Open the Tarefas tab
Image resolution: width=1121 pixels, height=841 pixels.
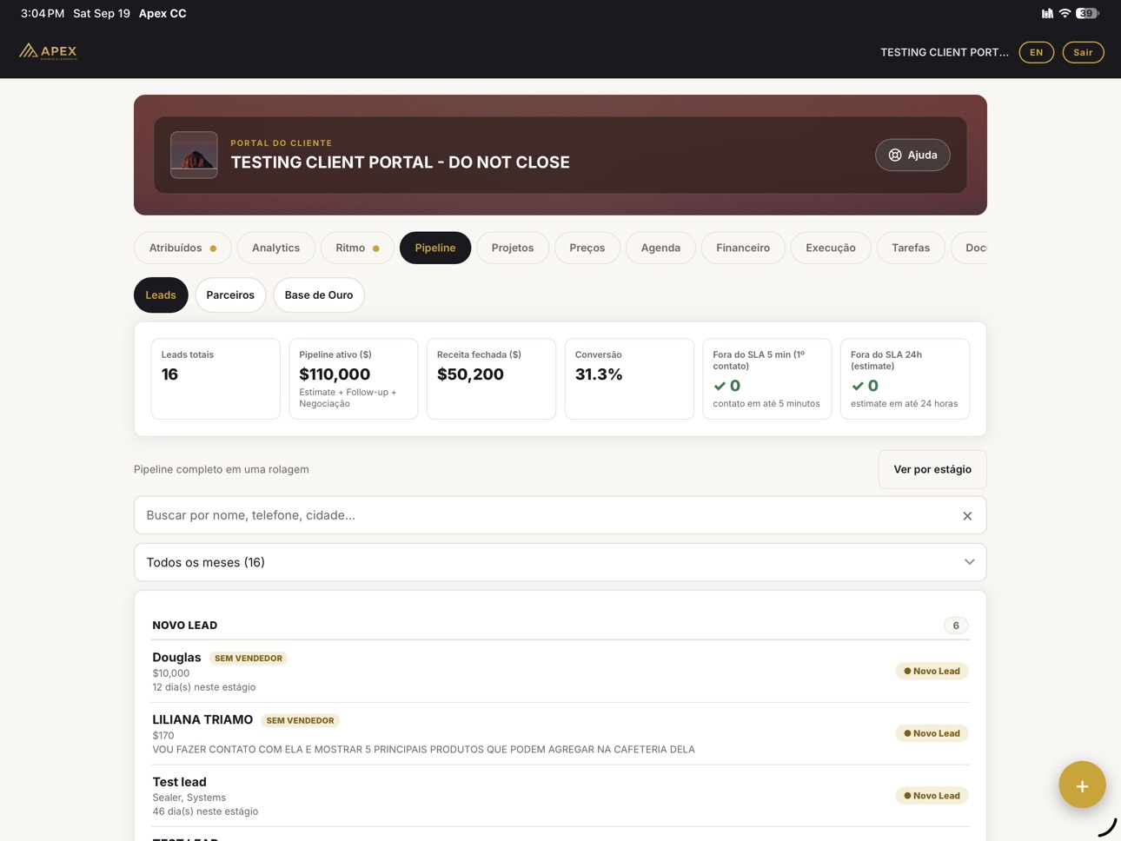coord(911,248)
